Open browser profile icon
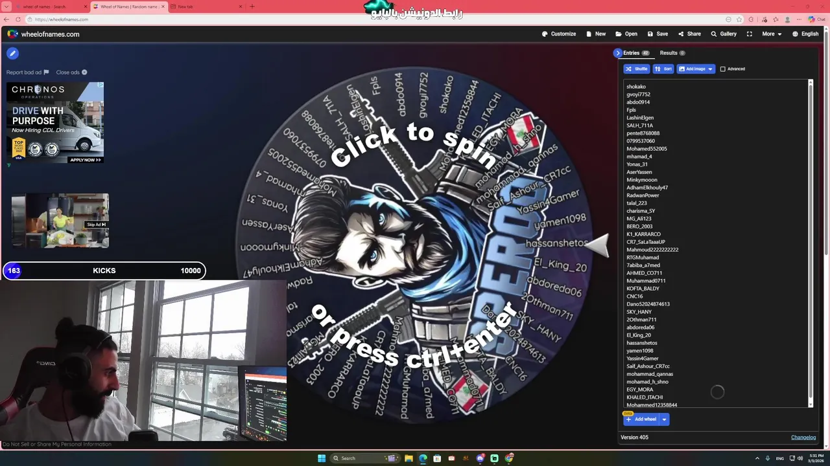 point(787,19)
